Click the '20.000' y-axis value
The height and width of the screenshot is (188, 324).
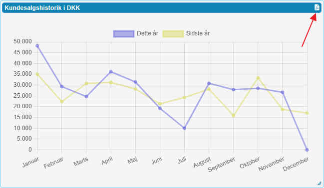click(23, 107)
